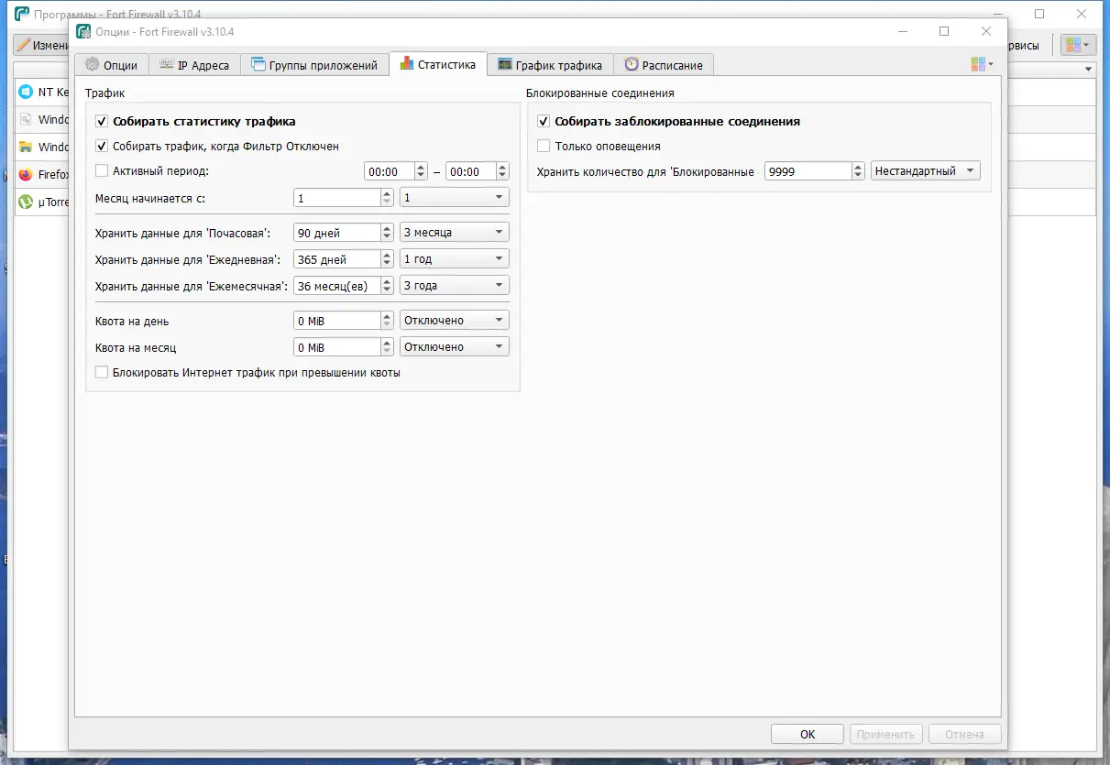Screen dimensions: 1110x765
Task: Toggle Собирать трафик, когда Фильтр Отключен
Action: [x=102, y=146]
